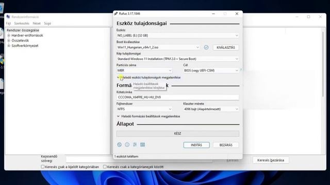The height and width of the screenshot is (185, 330).
Task: Open the Szerkesztés menu
Action: [22, 23]
